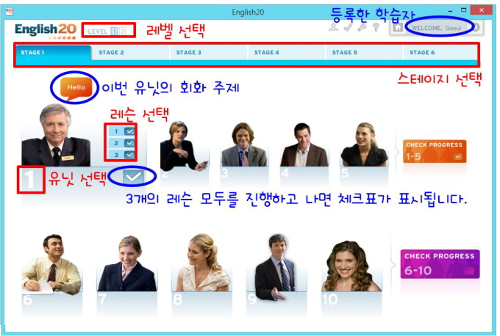Click the user profile icon in header
The width and height of the screenshot is (500, 336).
pyautogui.click(x=334, y=28)
